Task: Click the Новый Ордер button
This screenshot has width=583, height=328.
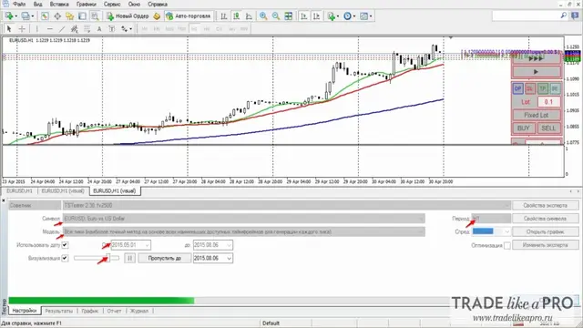Action: tap(128, 16)
